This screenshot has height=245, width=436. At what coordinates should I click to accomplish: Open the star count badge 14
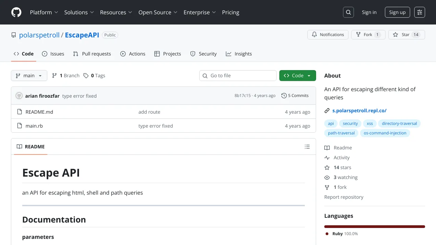click(416, 35)
